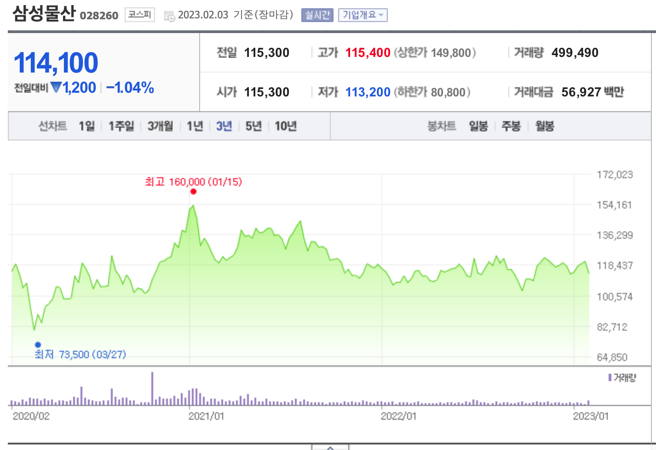This screenshot has height=450, width=656.
Task: Open the 일봉 daily candle chart
Action: pos(478,126)
